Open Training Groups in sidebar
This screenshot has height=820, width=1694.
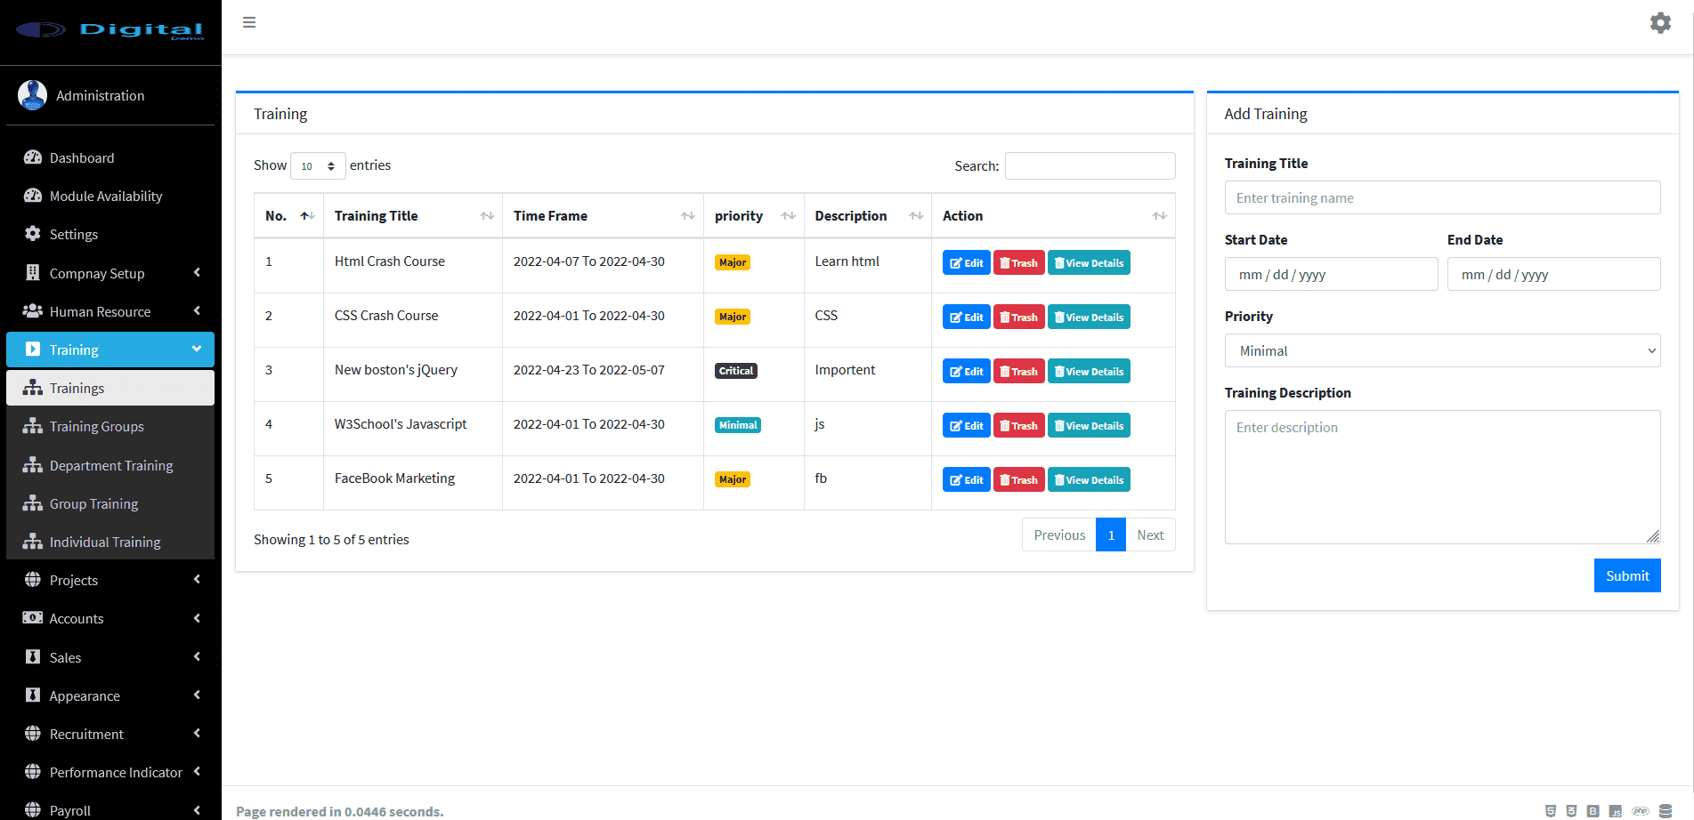[96, 427]
